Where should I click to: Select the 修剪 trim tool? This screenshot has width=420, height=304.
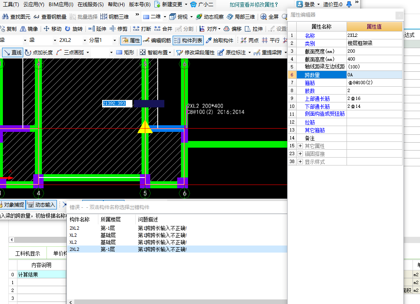[x=118, y=29]
